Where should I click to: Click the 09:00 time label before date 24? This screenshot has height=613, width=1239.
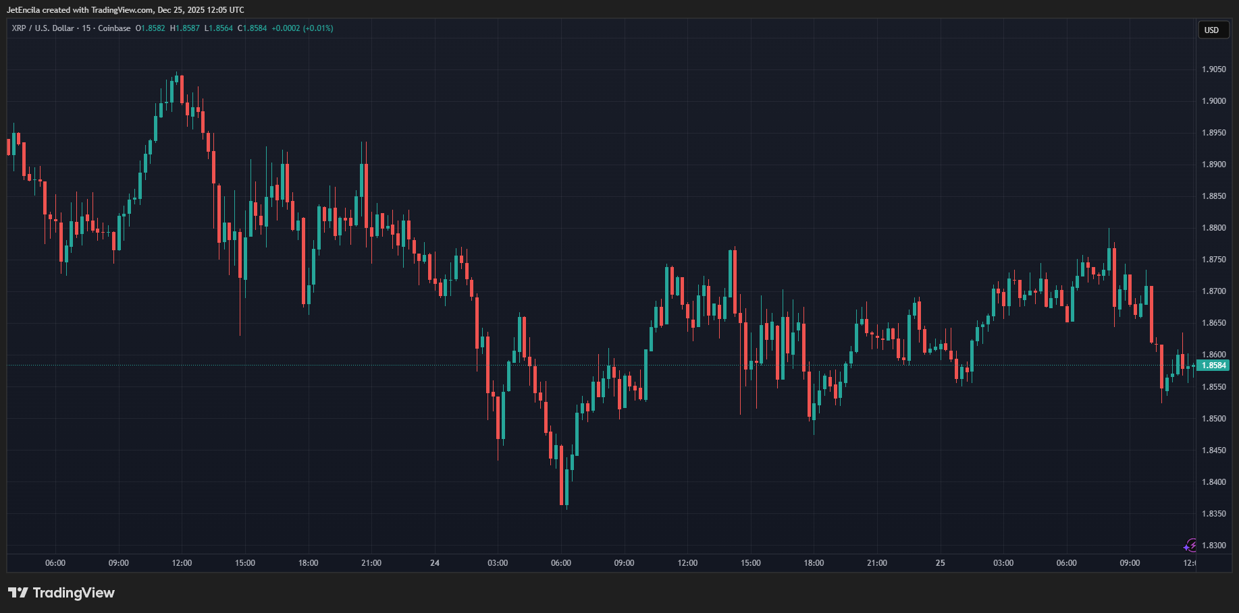(x=119, y=563)
